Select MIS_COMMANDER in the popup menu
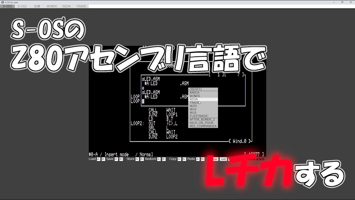The image size is (355, 200). [x=203, y=126]
